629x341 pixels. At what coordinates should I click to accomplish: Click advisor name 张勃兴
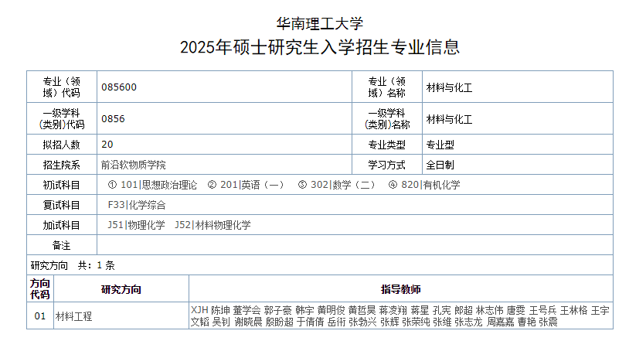tap(362, 322)
